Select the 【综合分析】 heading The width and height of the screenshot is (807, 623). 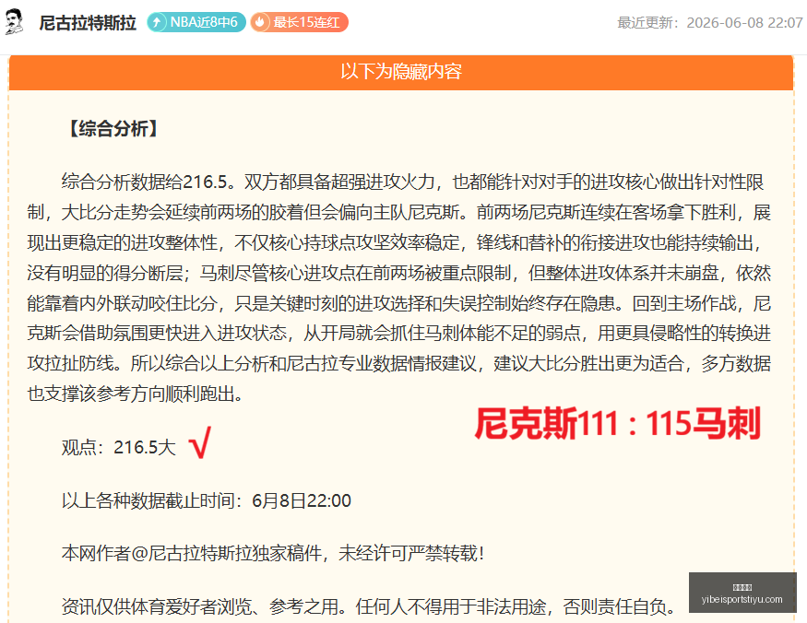tap(113, 129)
